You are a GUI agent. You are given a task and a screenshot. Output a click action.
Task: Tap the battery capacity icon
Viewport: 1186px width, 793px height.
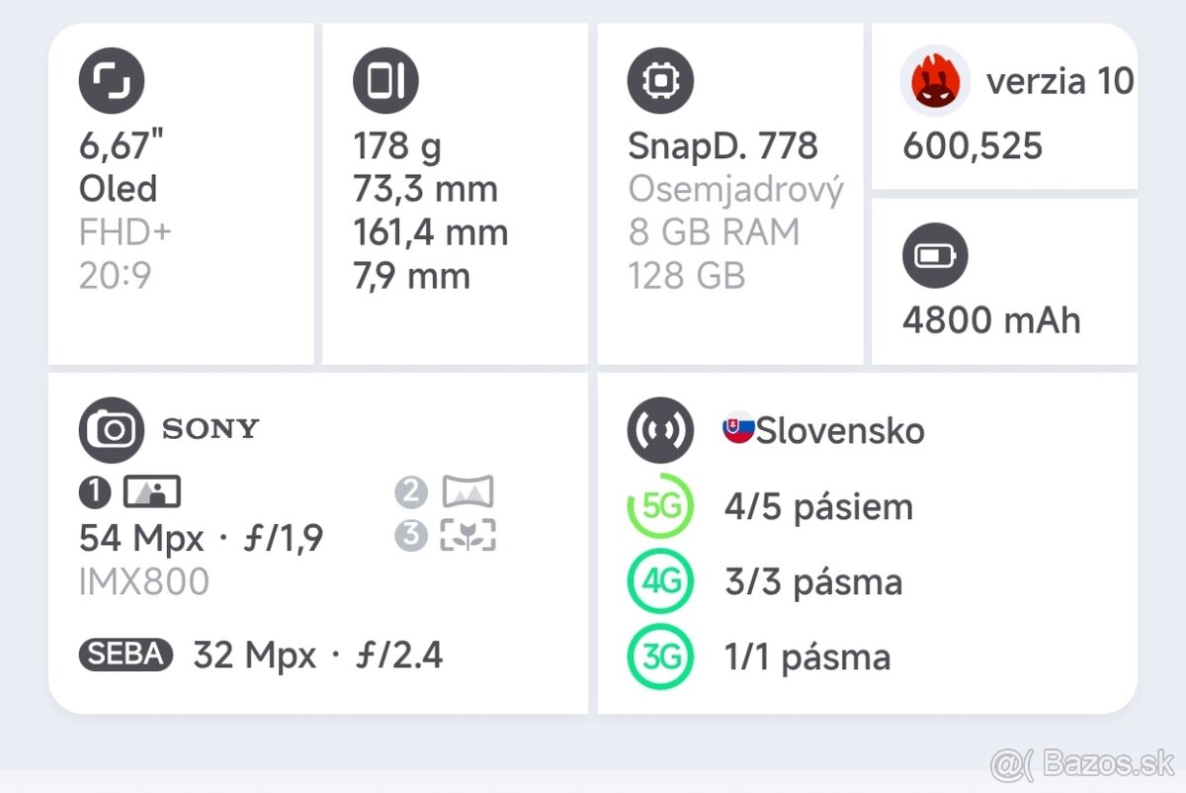pos(934,256)
